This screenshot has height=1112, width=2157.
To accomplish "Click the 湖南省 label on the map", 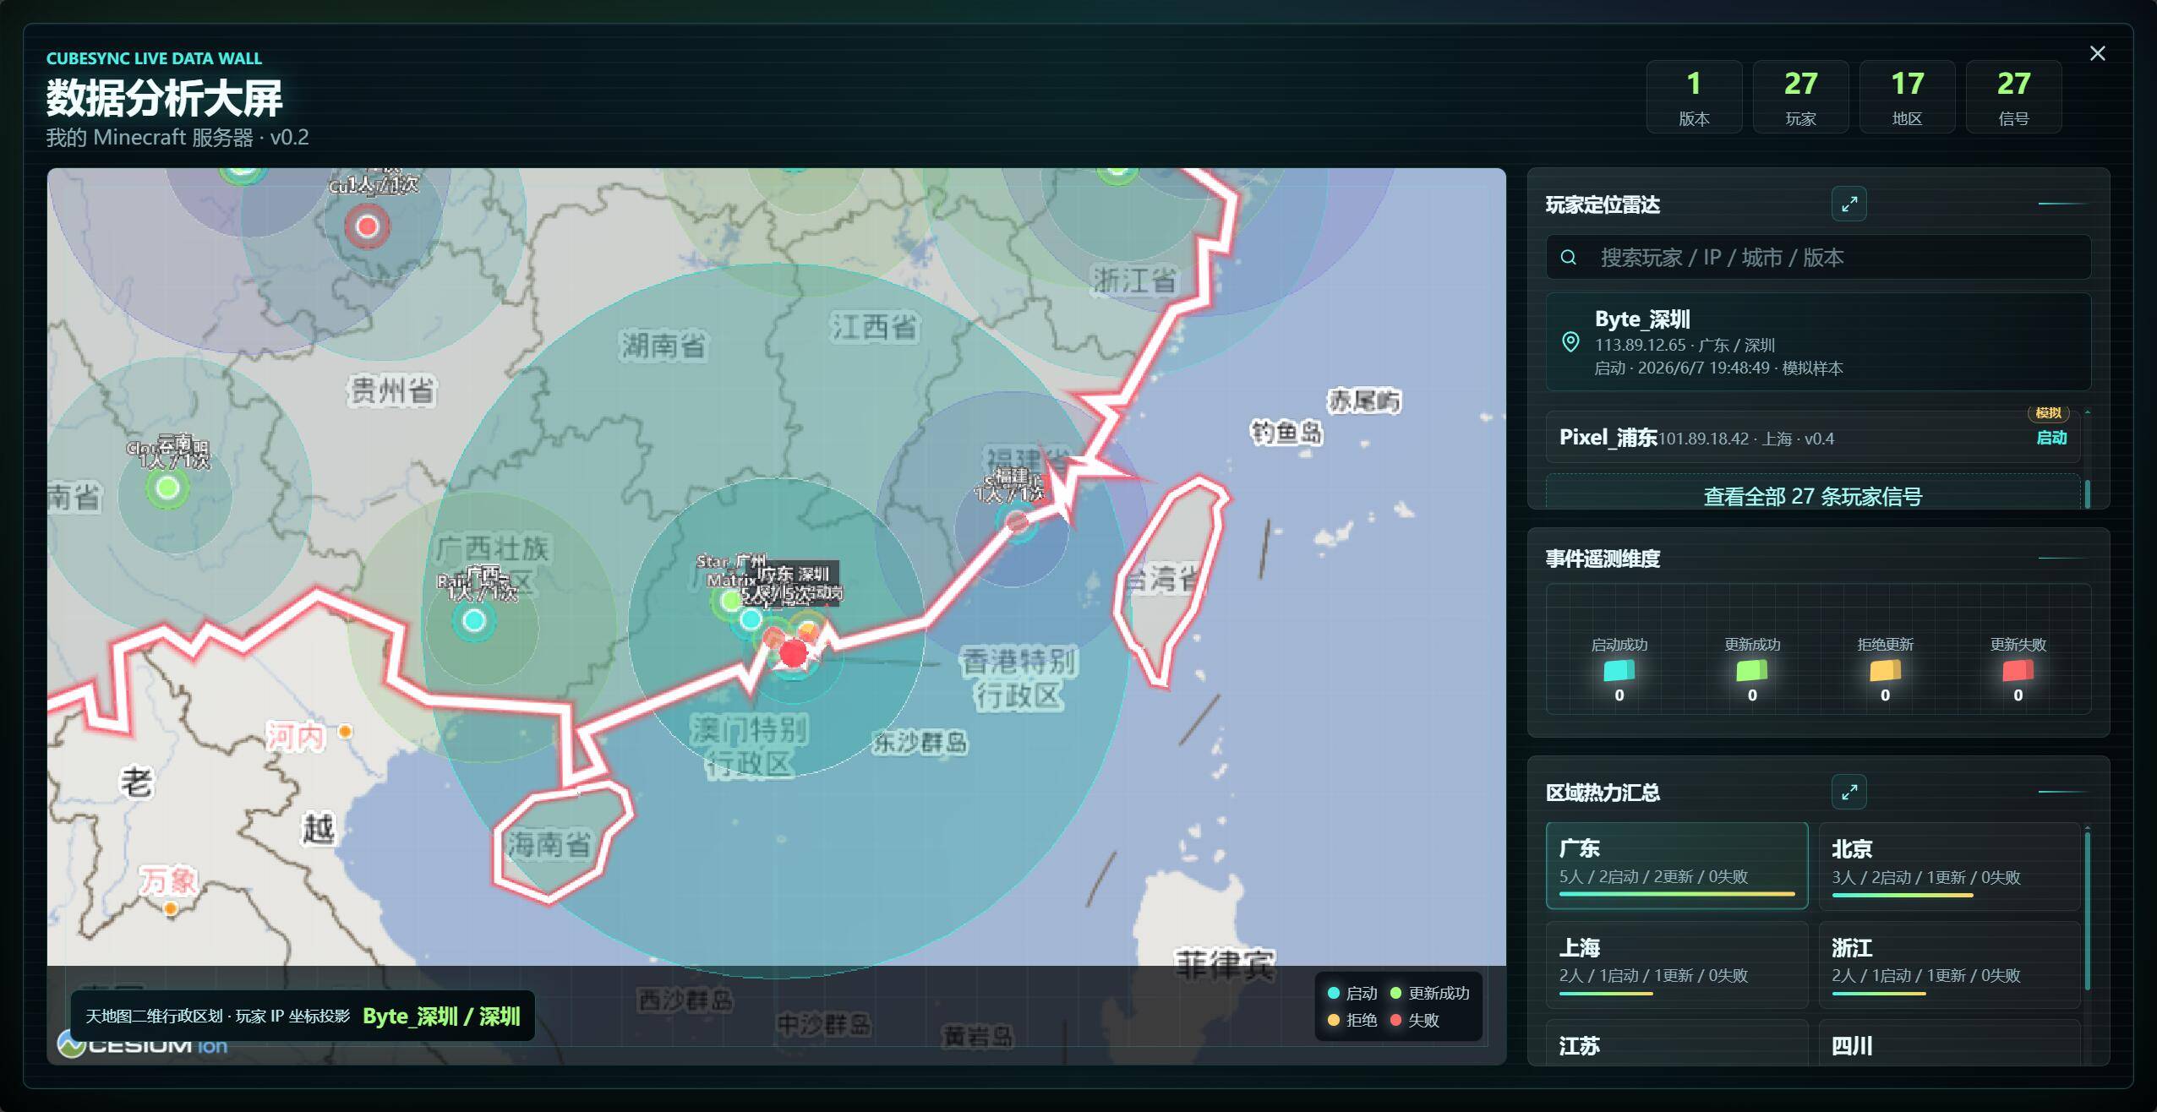I will [663, 345].
